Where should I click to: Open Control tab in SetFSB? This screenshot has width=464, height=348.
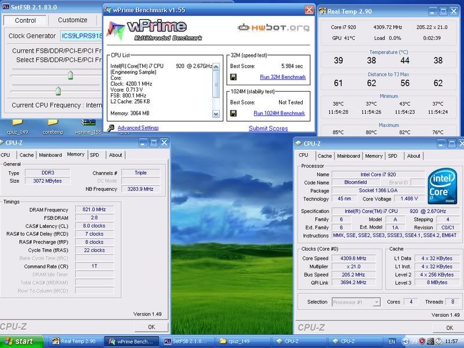25,20
